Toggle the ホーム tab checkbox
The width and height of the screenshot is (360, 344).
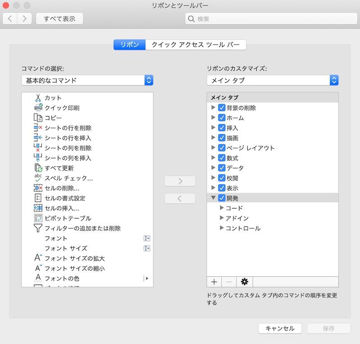pyautogui.click(x=221, y=118)
